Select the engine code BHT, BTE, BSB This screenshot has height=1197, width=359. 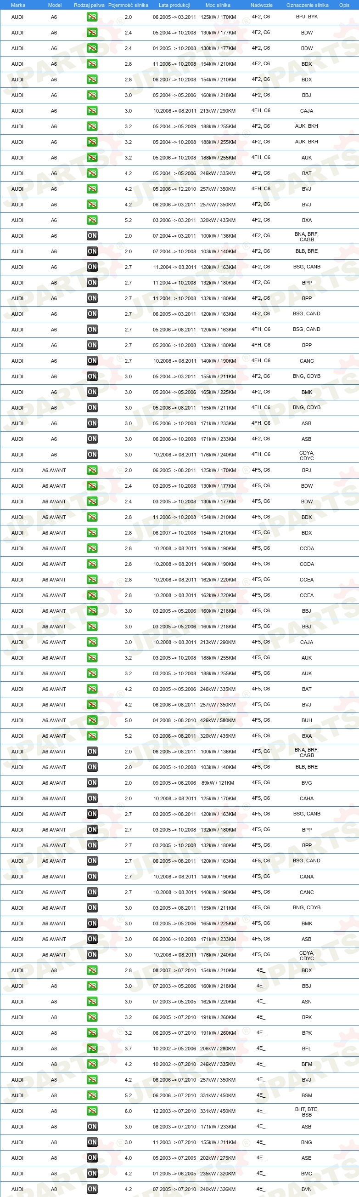coord(307,1111)
